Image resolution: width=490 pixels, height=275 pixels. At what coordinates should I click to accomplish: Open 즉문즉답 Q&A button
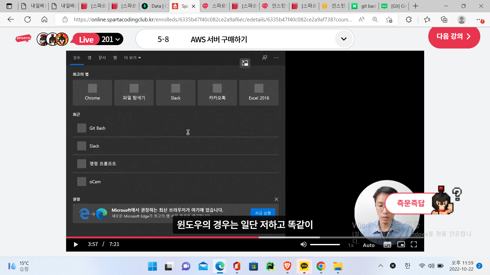pyautogui.click(x=411, y=203)
